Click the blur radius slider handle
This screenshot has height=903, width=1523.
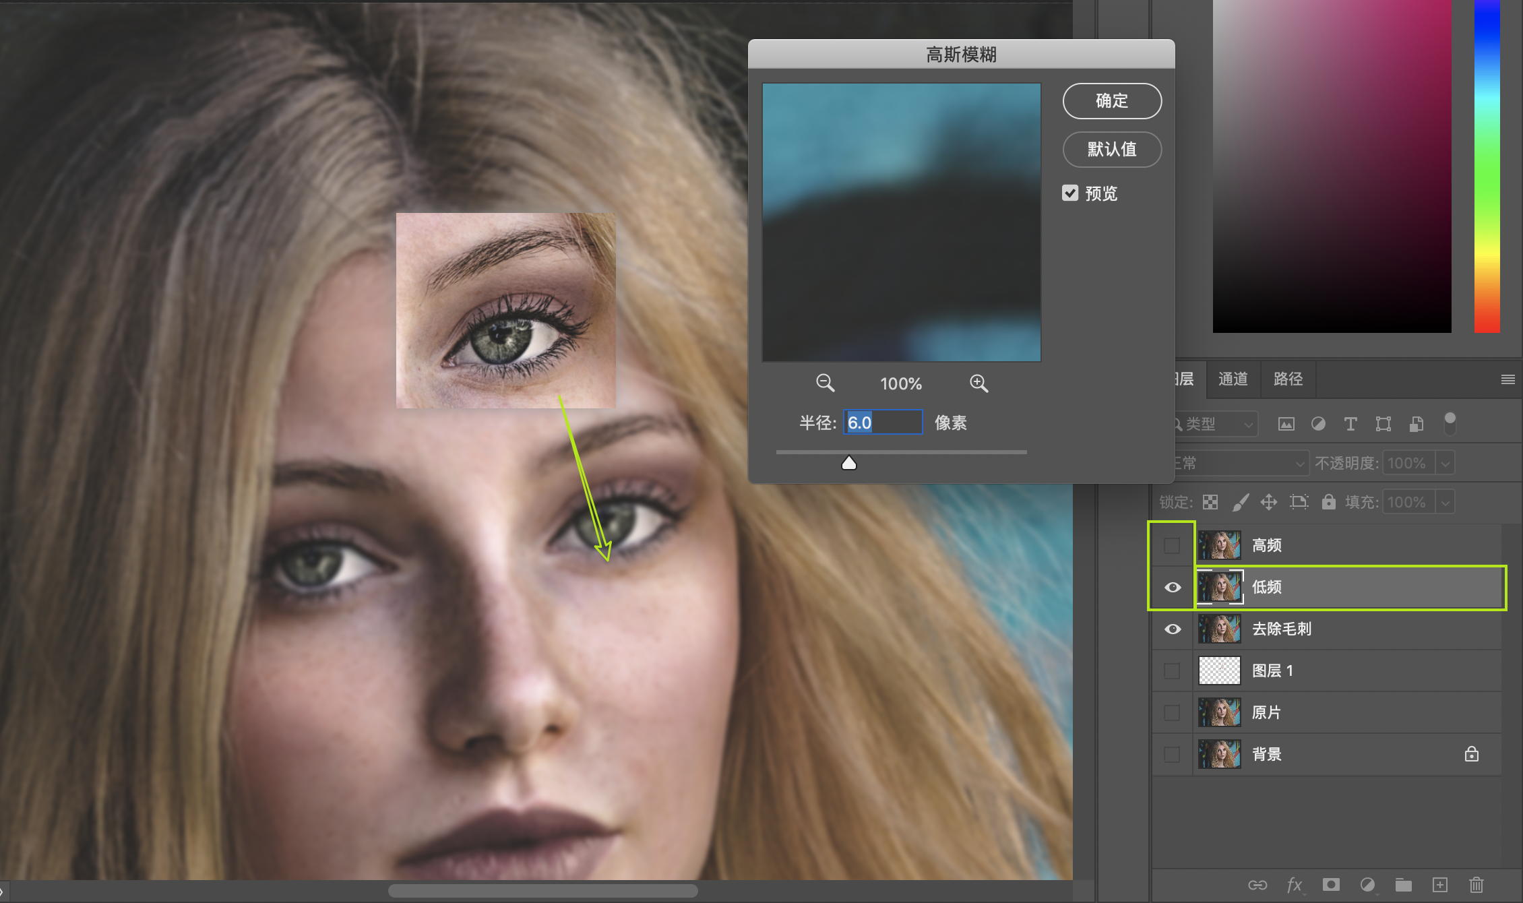(849, 463)
